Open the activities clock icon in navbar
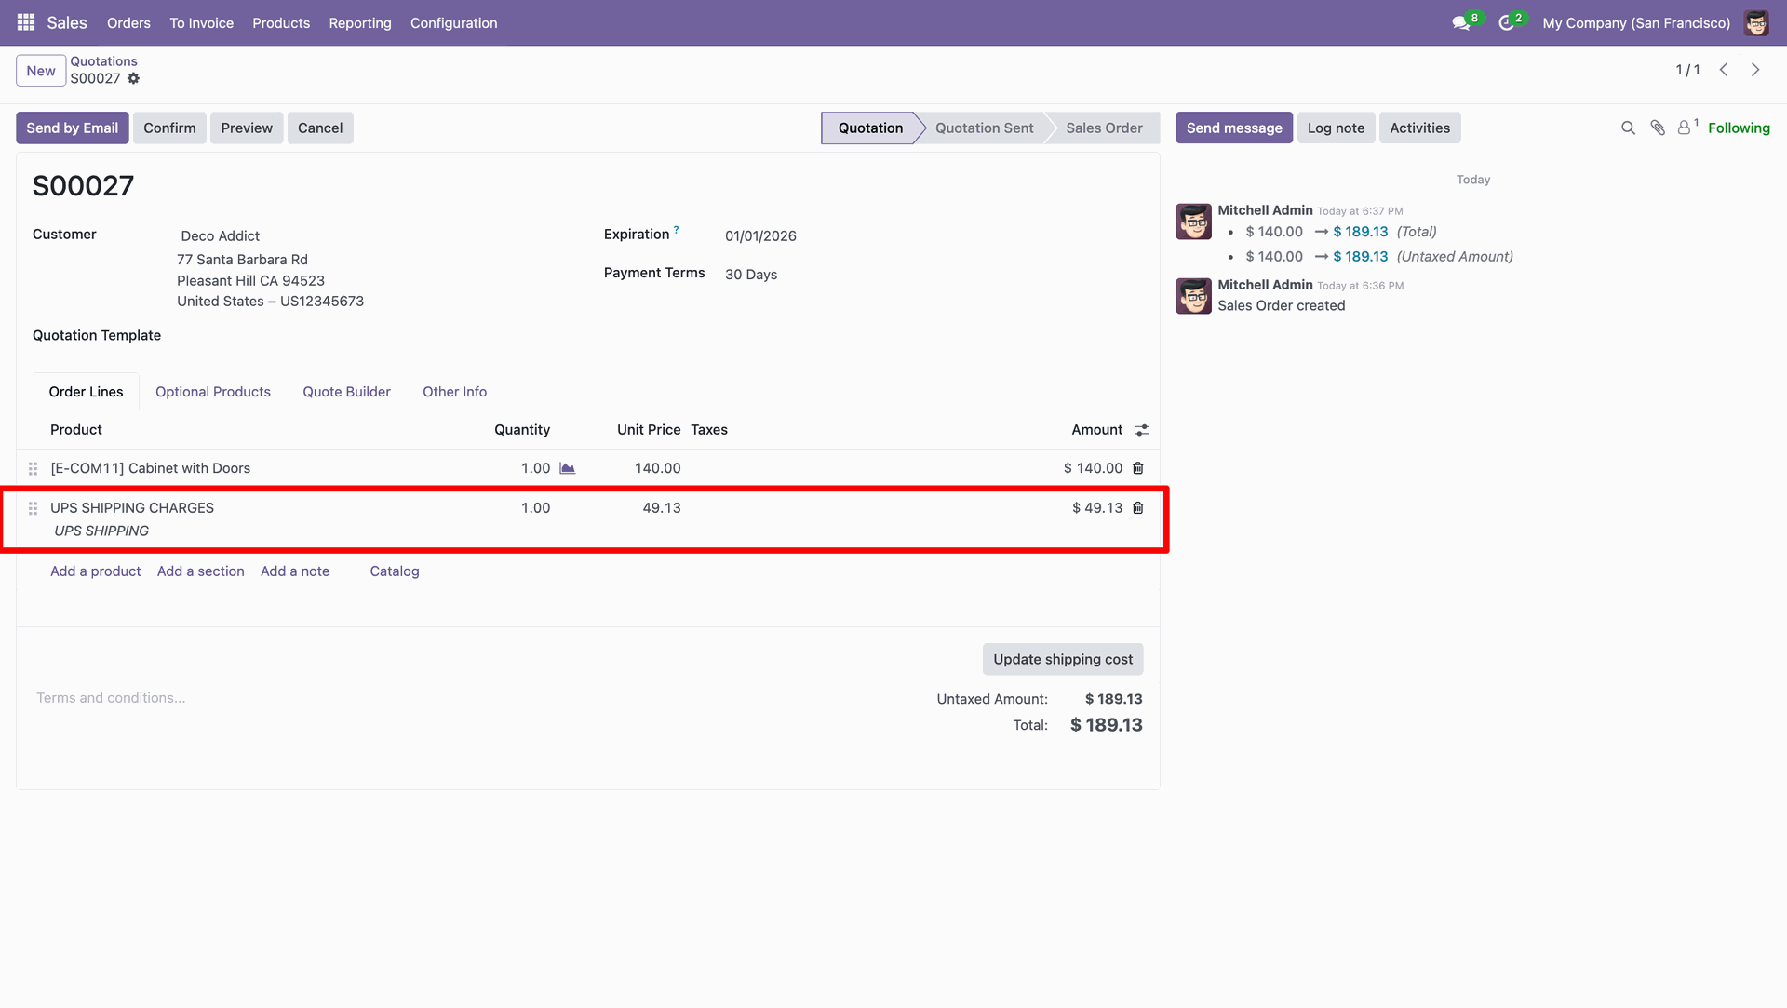This screenshot has height=1008, width=1787. 1506,22
